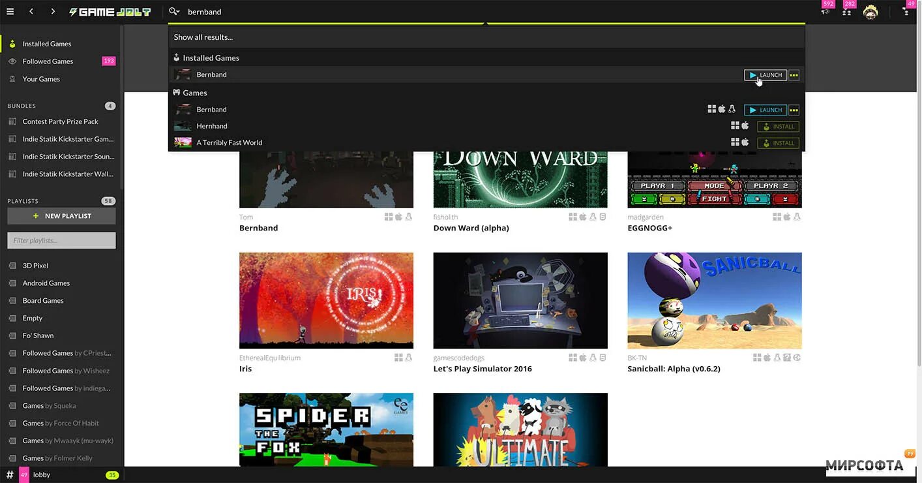Click the Game Jolt logo
Image resolution: width=922 pixels, height=483 pixels.
point(110,12)
